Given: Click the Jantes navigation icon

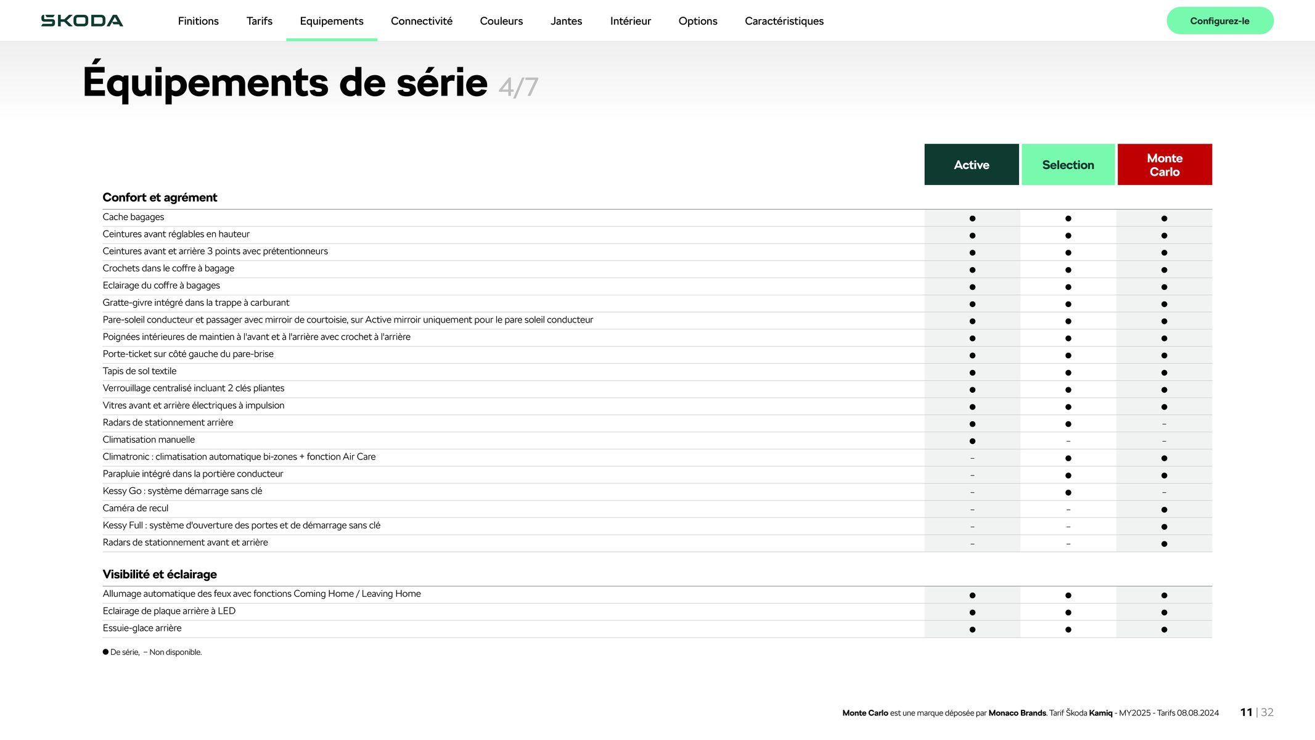Looking at the screenshot, I should pyautogui.click(x=567, y=20).
